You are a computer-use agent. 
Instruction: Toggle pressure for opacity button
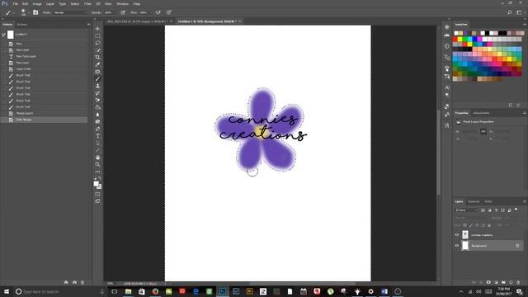click(x=123, y=12)
